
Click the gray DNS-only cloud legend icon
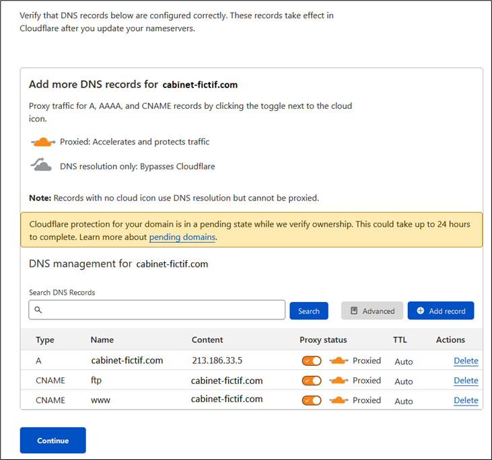pyautogui.click(x=41, y=165)
